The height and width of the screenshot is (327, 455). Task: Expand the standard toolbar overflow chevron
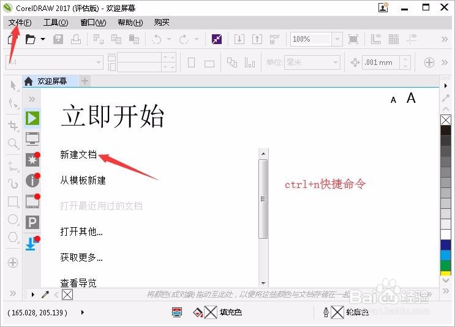(x=445, y=39)
